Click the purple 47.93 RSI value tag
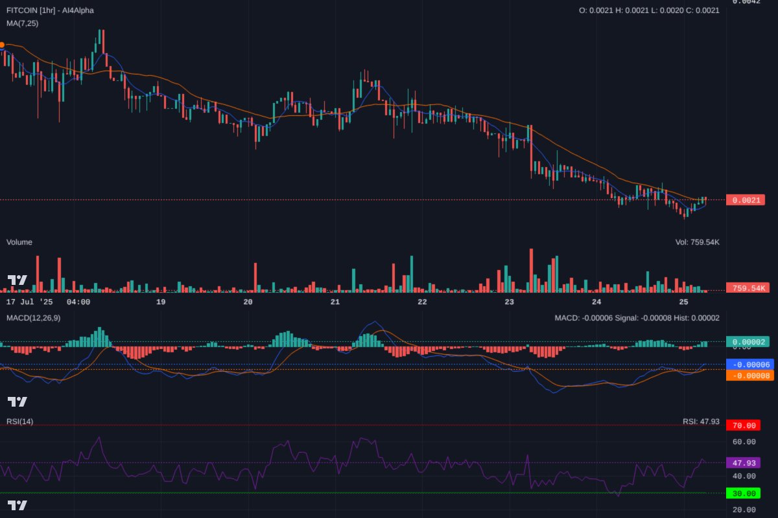778x518 pixels. (x=744, y=463)
